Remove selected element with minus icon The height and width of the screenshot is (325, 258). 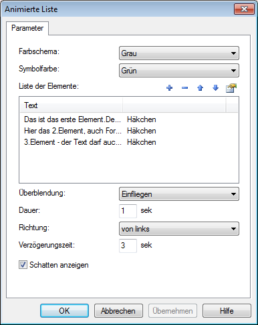[x=184, y=88]
